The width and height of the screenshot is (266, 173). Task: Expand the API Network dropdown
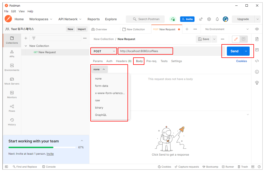[x=70, y=19]
